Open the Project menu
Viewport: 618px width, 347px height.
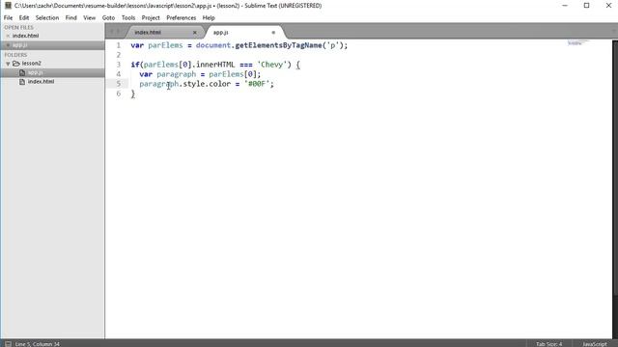tap(151, 17)
